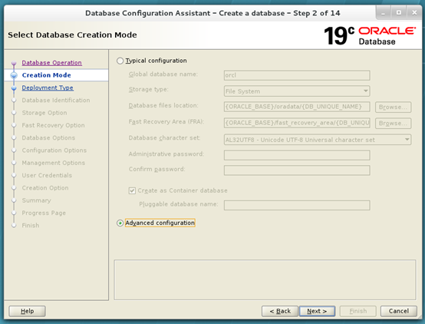
Task: Click User Credentials step label
Action: tap(47, 175)
